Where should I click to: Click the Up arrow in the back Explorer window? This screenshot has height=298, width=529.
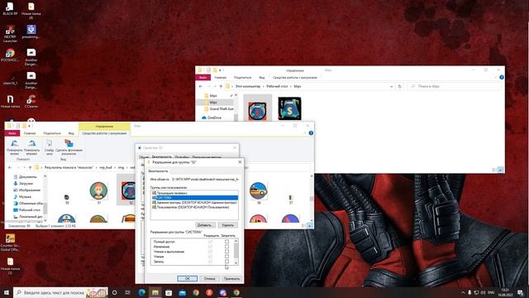pos(221,86)
